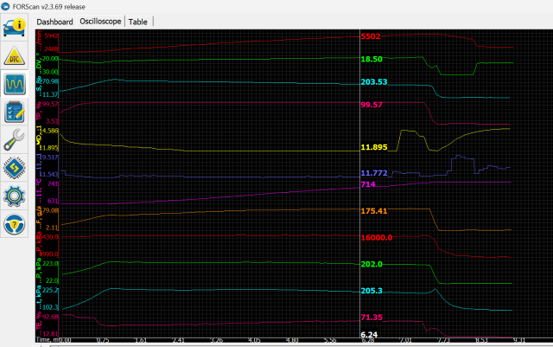
Task: Click the 6.24 time cursor marker
Action: point(368,333)
